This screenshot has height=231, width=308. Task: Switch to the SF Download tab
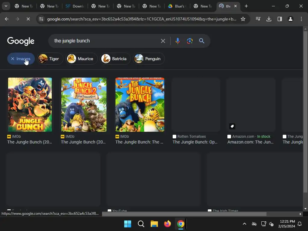coord(75,6)
